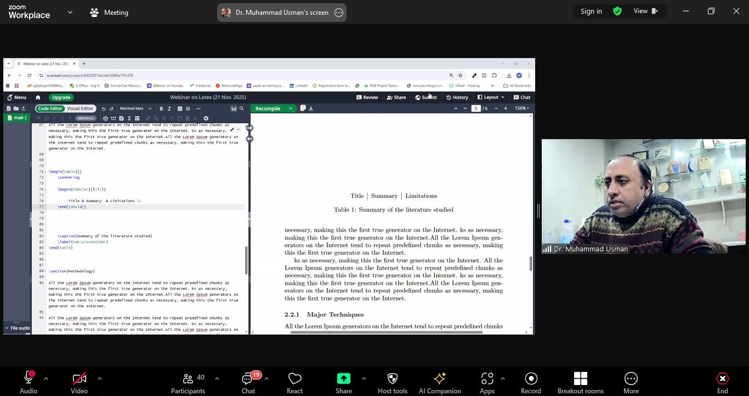The width and height of the screenshot is (749, 396).
Task: Open Host tools shield icon
Action: click(x=392, y=382)
